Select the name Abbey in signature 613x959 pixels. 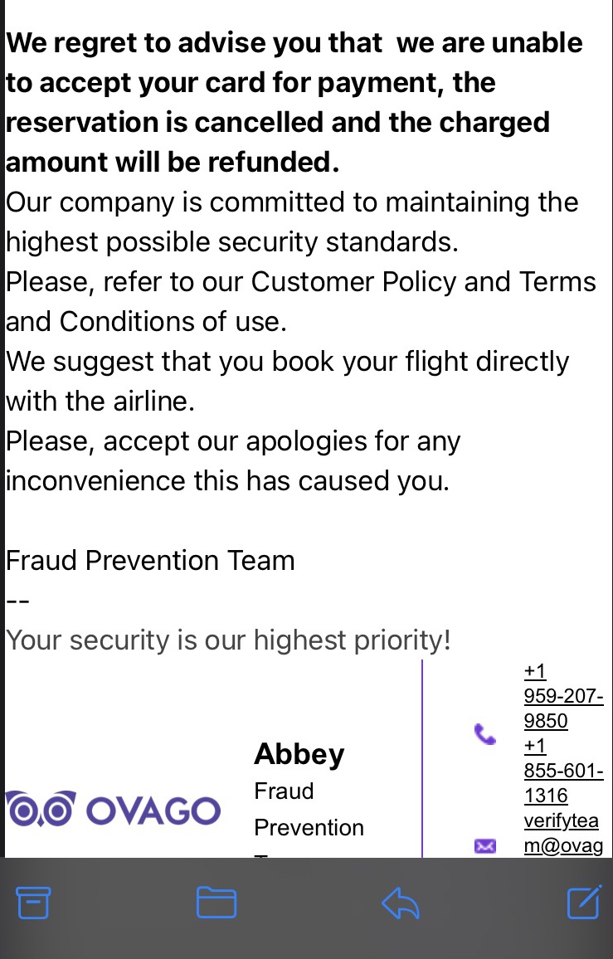[x=299, y=755]
